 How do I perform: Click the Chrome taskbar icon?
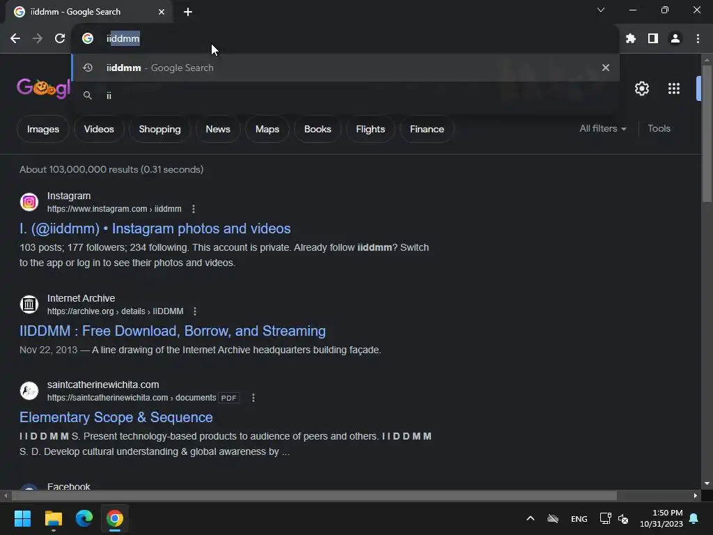[115, 518]
